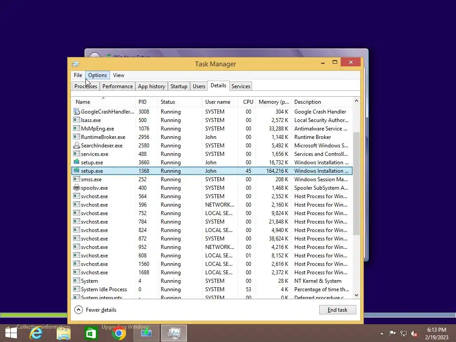The width and height of the screenshot is (456, 342).
Task: Switch to the Processes tab
Action: point(85,86)
